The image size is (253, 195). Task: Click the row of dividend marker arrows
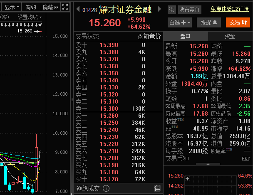click(21, 25)
